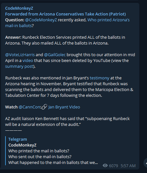Open 'Who printed Arizona's mail-in ballots' link

coord(67,23)
